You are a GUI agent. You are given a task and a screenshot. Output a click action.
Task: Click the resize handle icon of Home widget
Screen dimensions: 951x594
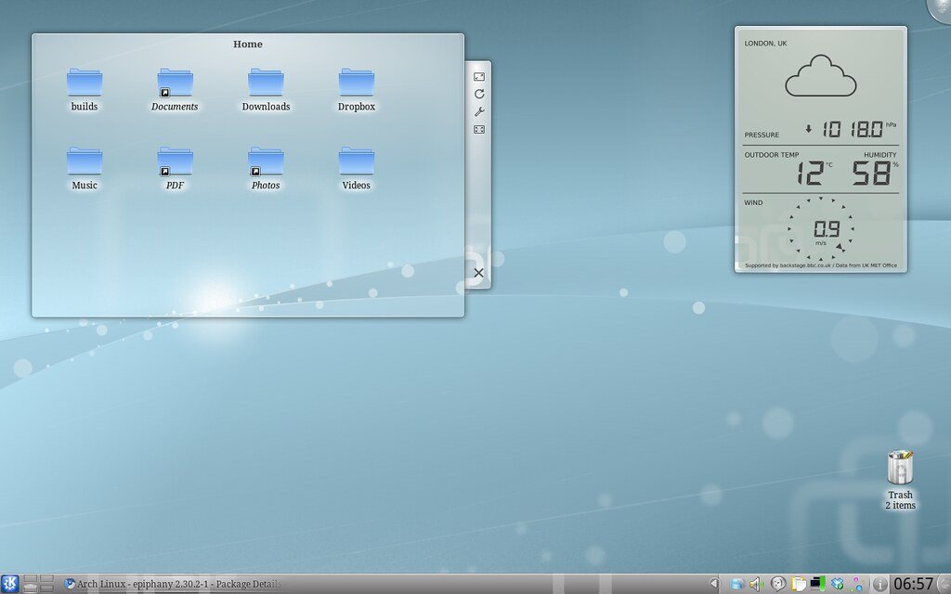tap(479, 77)
